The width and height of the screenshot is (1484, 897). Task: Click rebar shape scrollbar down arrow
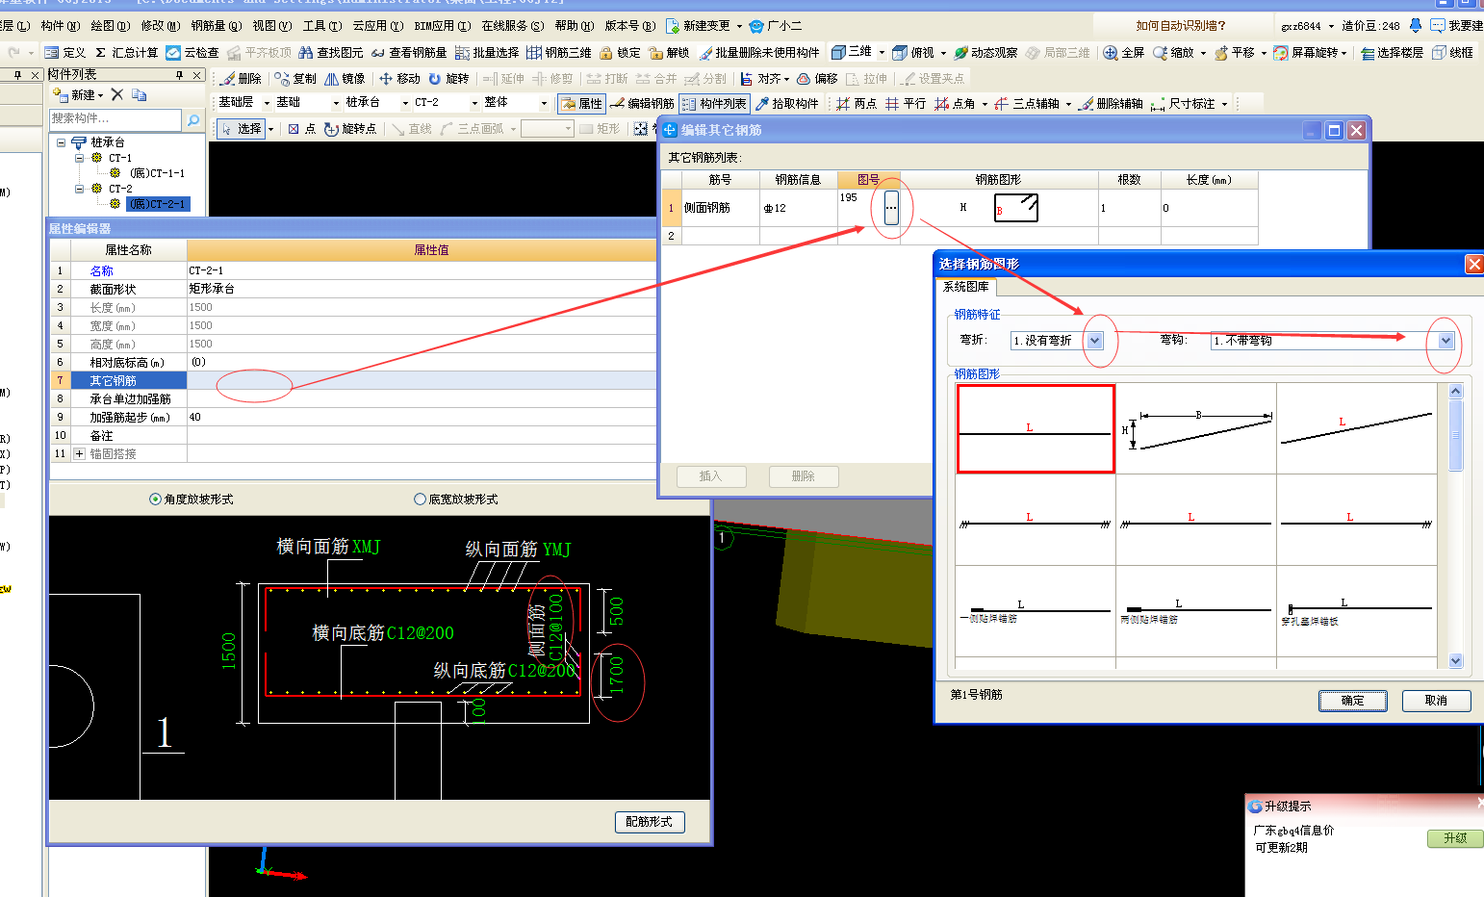click(x=1455, y=661)
